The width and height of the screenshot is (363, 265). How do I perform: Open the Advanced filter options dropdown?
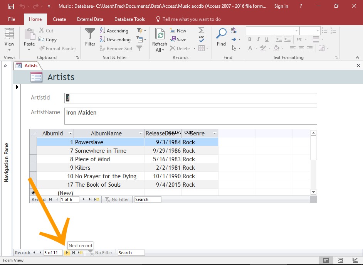point(141,39)
